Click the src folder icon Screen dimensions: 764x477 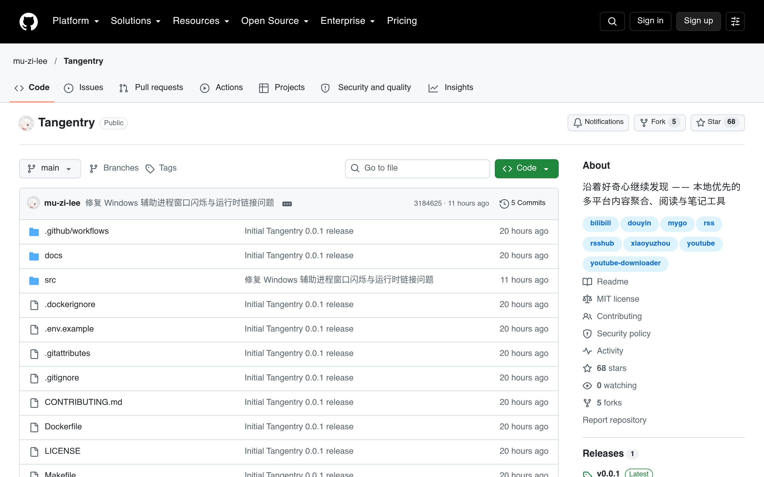click(x=34, y=280)
